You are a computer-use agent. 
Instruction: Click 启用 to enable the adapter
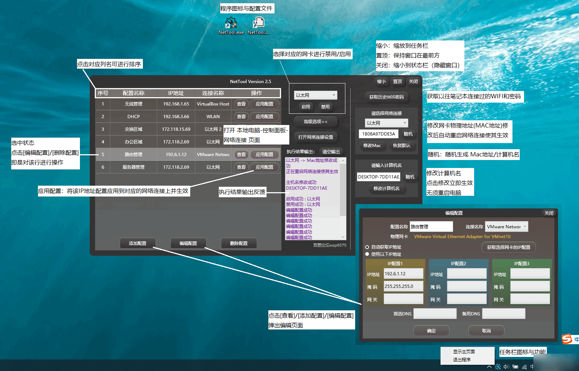click(306, 107)
